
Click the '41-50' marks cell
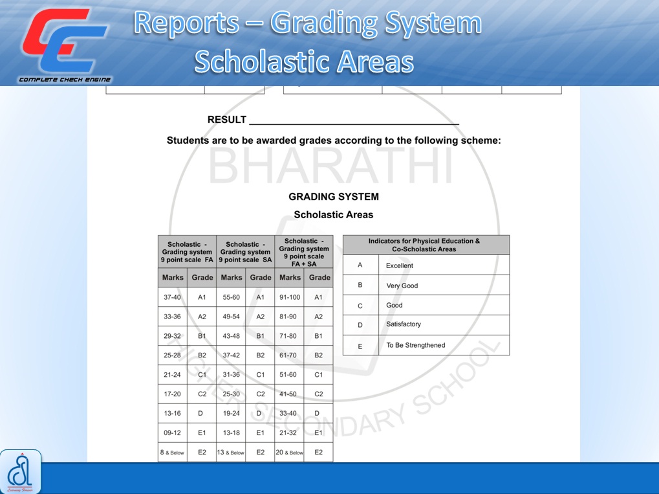(x=288, y=394)
